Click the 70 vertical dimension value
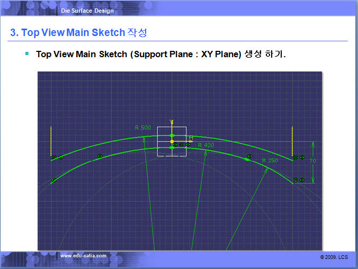The image size is (358, 269). (312, 160)
